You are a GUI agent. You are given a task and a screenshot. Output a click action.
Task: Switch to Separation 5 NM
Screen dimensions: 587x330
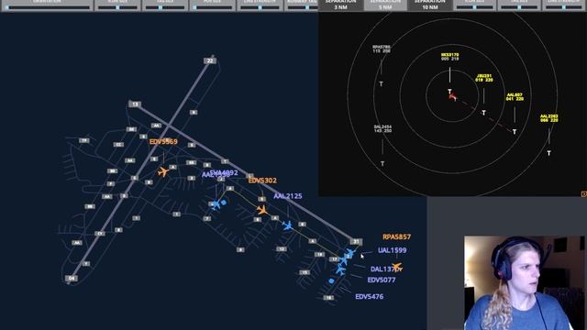[x=385, y=5]
